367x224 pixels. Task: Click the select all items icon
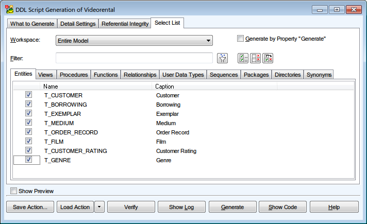coord(243,58)
